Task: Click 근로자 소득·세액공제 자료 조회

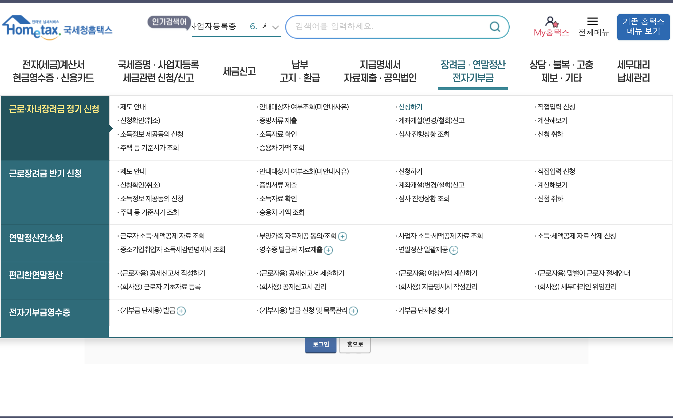Action: point(162,236)
